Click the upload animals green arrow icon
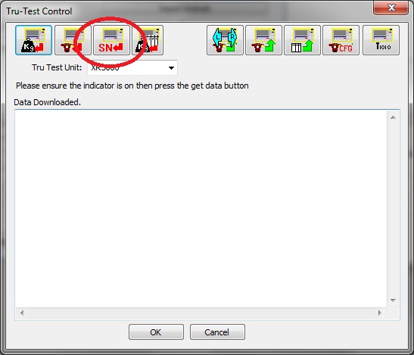 pos(263,40)
